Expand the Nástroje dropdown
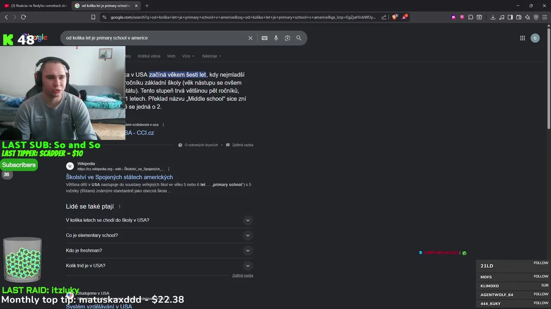551x309 pixels. point(211,56)
